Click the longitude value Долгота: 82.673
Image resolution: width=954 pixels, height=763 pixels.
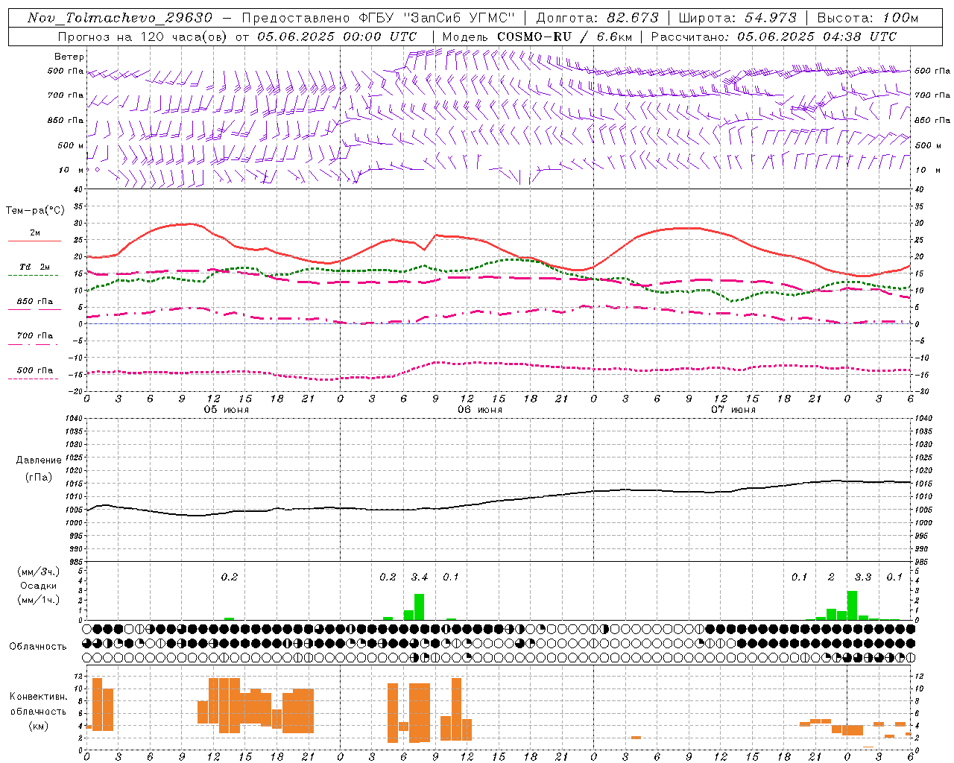pos(597,18)
